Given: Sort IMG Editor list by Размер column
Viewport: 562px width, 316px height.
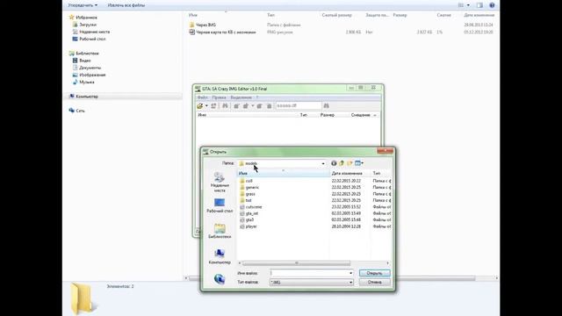Looking at the screenshot, I should pyautogui.click(x=328, y=115).
